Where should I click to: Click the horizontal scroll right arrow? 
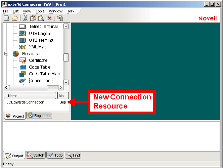[61, 88]
